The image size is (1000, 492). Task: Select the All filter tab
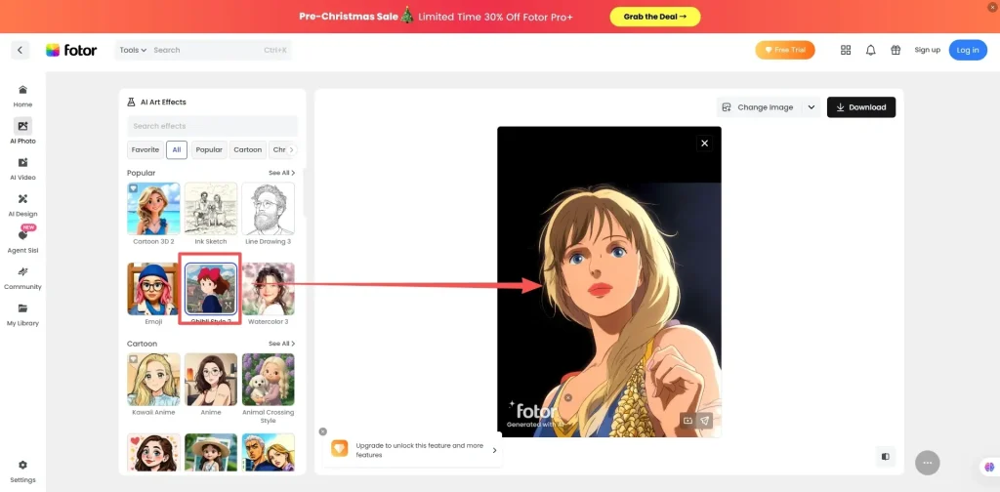click(x=177, y=149)
